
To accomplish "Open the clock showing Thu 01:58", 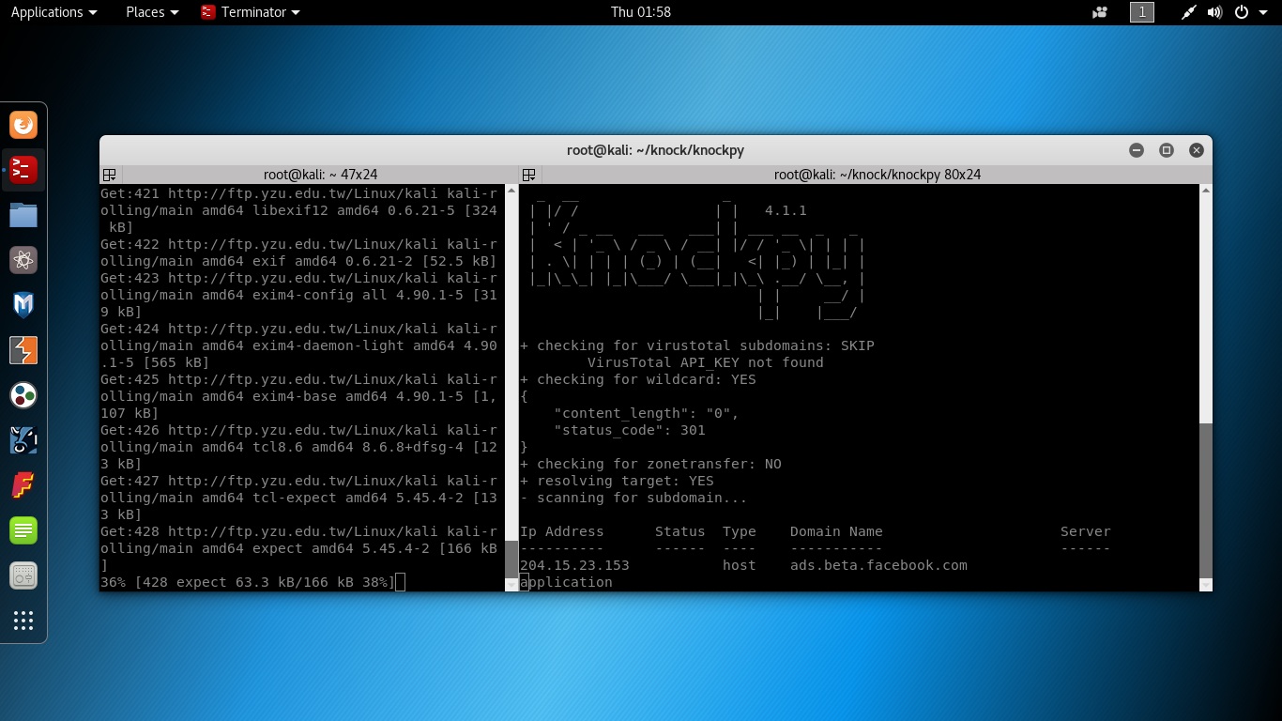I will (x=641, y=12).
